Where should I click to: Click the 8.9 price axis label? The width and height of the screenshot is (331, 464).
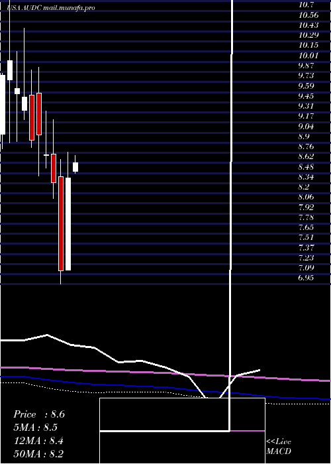coord(304,136)
